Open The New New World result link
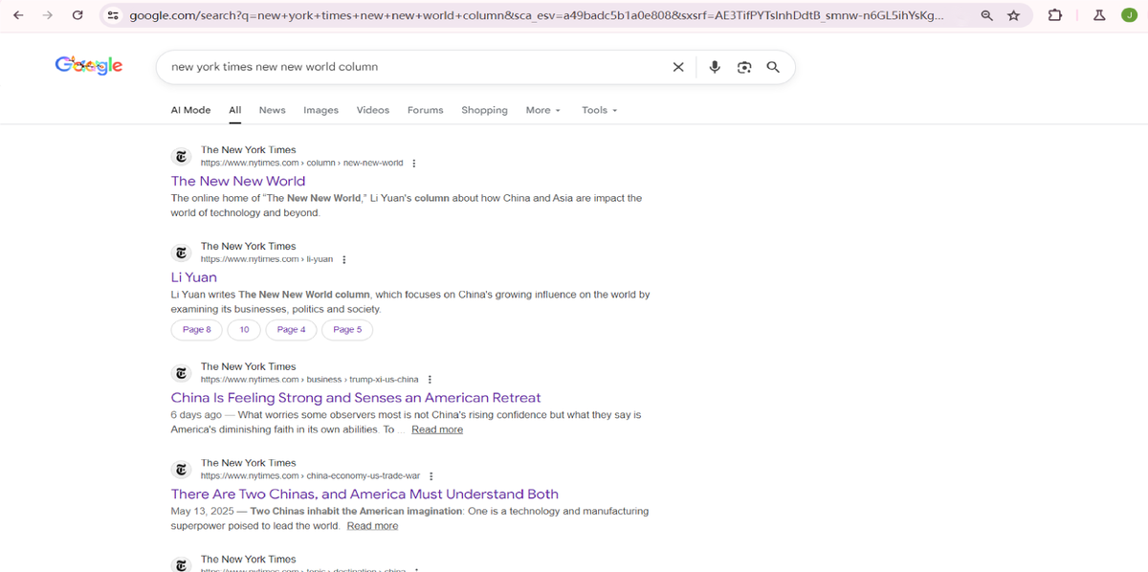The image size is (1148, 572). point(238,181)
